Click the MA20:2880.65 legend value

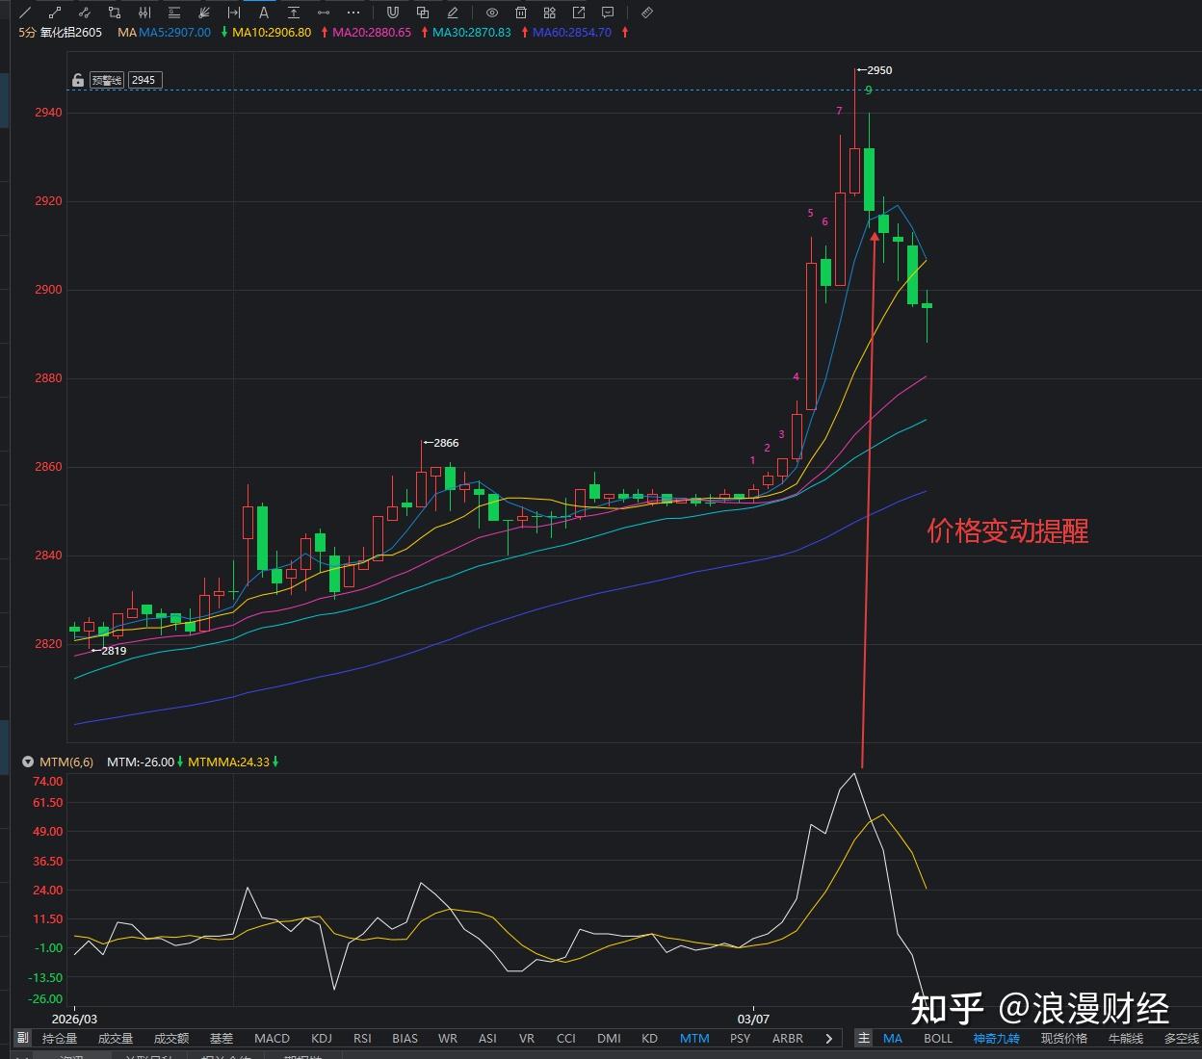point(372,32)
